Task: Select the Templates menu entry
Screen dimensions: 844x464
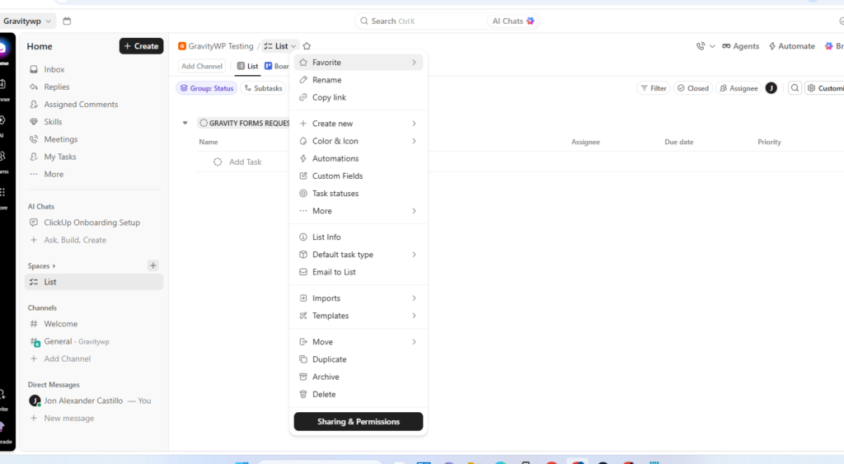Action: tap(359, 316)
